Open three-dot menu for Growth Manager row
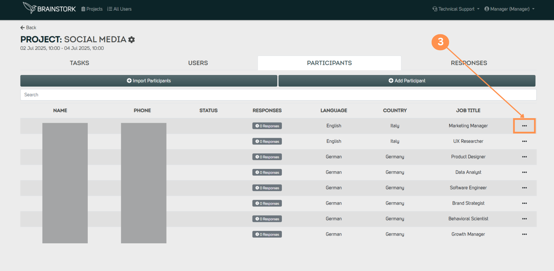Viewport: 554px width, 271px height. [524, 234]
